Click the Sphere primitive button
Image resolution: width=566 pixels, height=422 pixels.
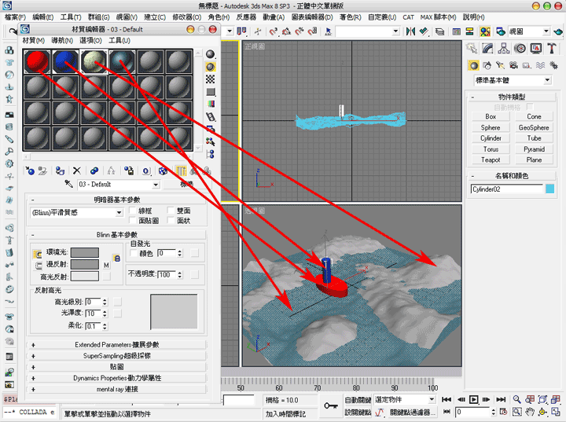click(491, 127)
